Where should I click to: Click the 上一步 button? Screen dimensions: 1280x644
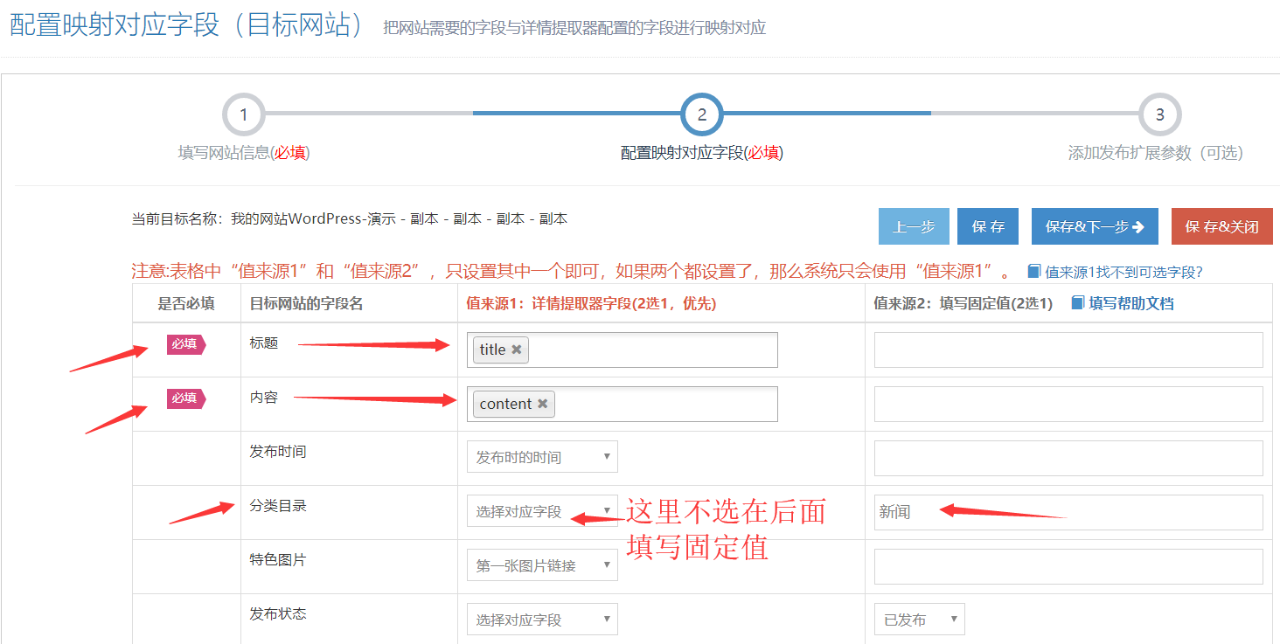pos(914,226)
